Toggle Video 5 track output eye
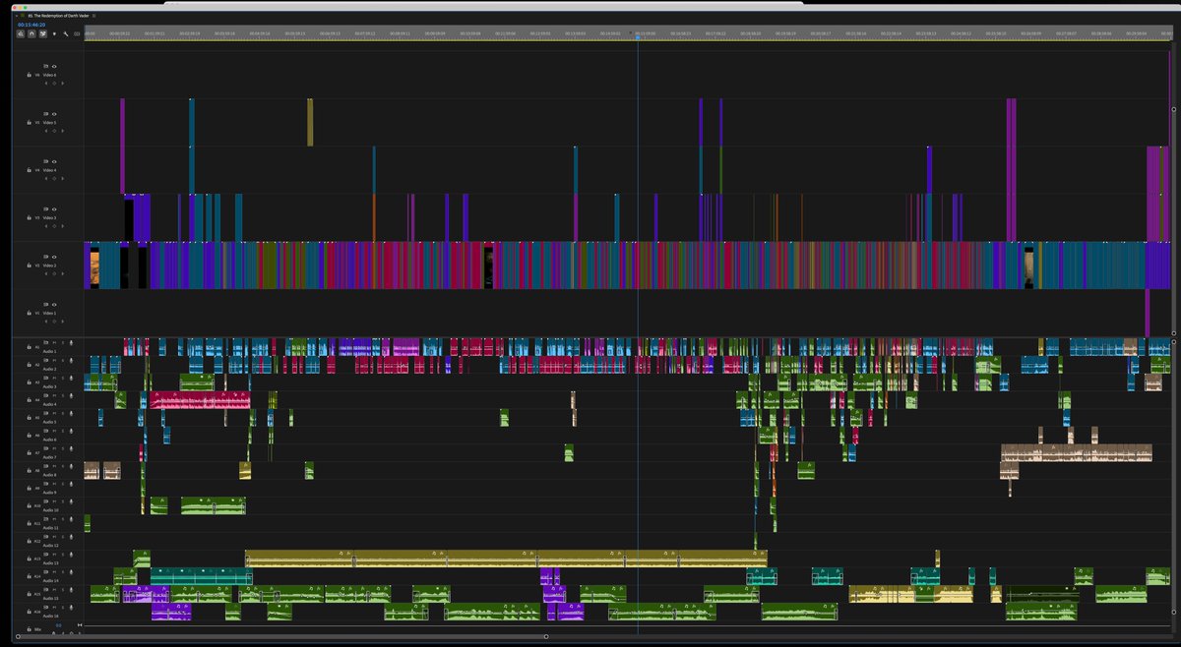The image size is (1181, 647). coord(54,114)
